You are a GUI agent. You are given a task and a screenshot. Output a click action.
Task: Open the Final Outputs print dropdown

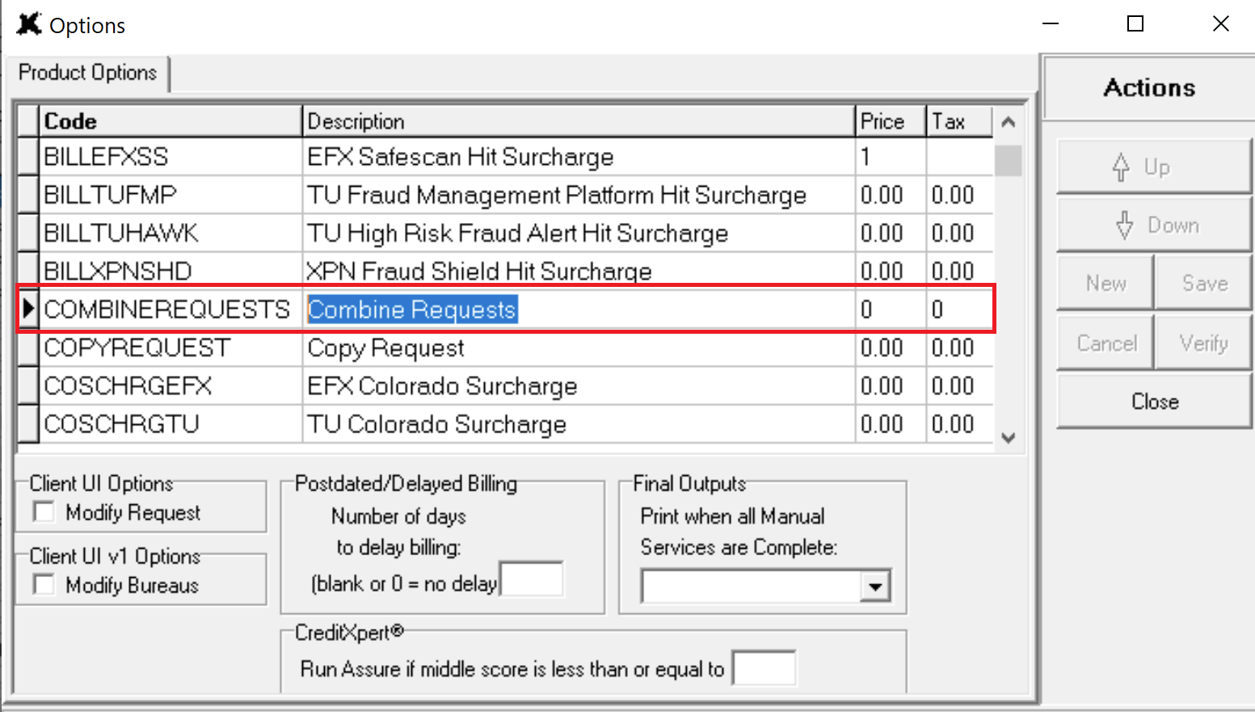click(x=875, y=587)
